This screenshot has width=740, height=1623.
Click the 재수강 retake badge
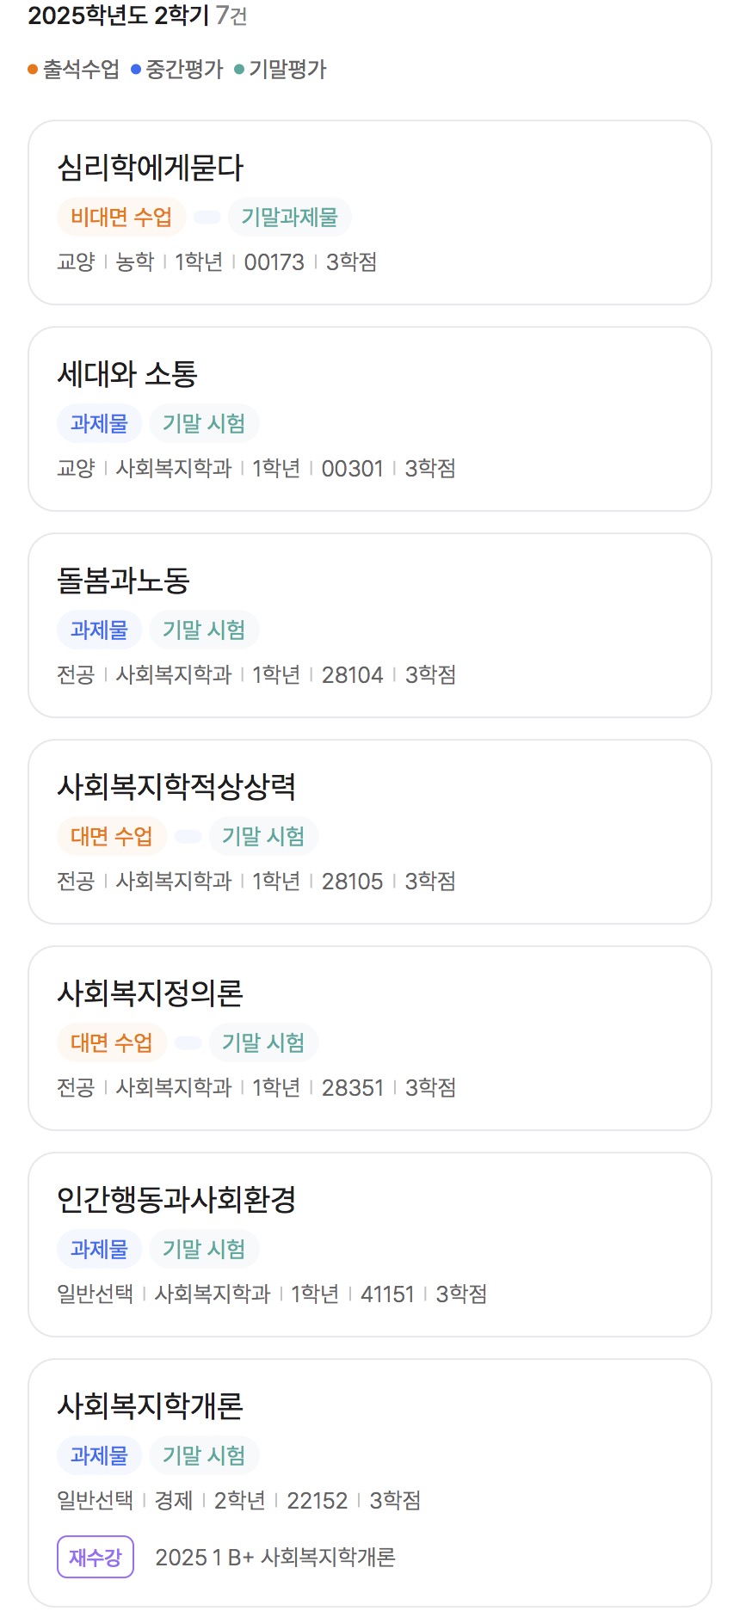[x=96, y=1557]
